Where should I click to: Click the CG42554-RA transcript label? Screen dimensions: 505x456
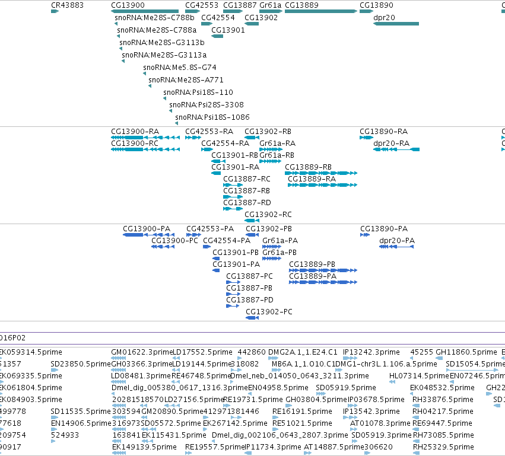coord(225,144)
